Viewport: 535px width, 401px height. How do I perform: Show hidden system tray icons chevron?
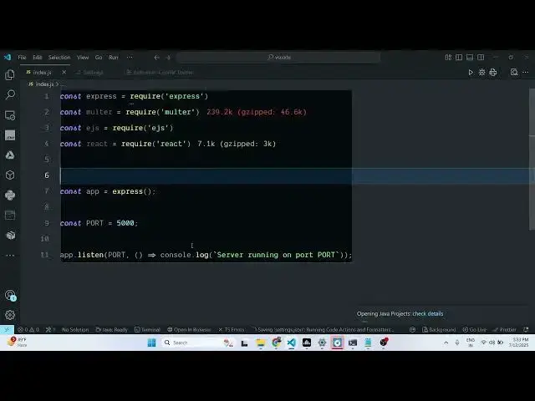click(x=446, y=343)
